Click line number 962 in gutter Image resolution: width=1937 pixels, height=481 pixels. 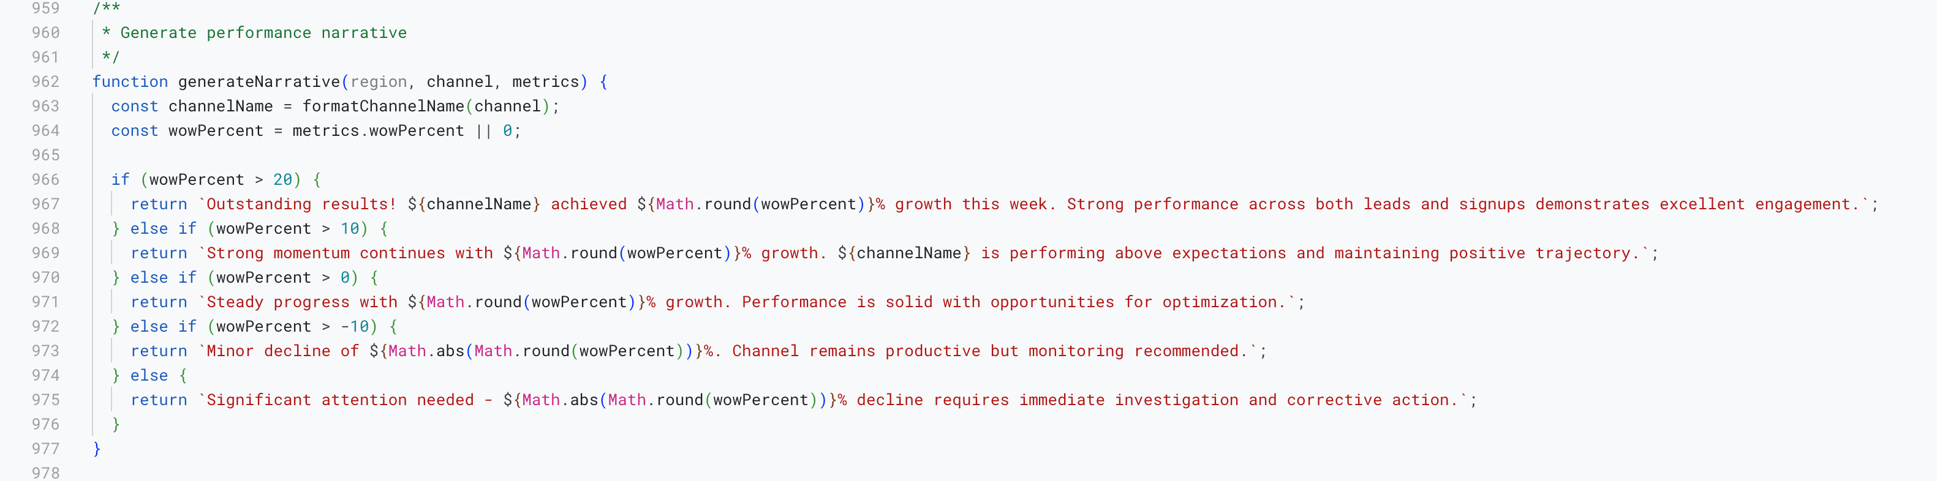pos(45,82)
